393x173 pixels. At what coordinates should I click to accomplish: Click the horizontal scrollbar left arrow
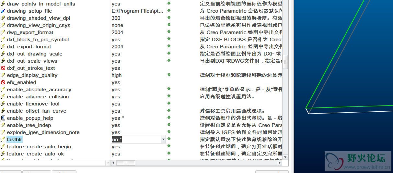pos(114,163)
